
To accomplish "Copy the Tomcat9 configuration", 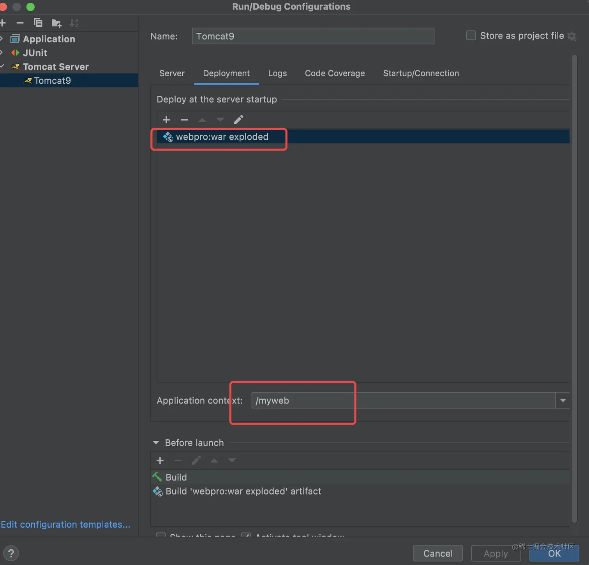I will [38, 23].
